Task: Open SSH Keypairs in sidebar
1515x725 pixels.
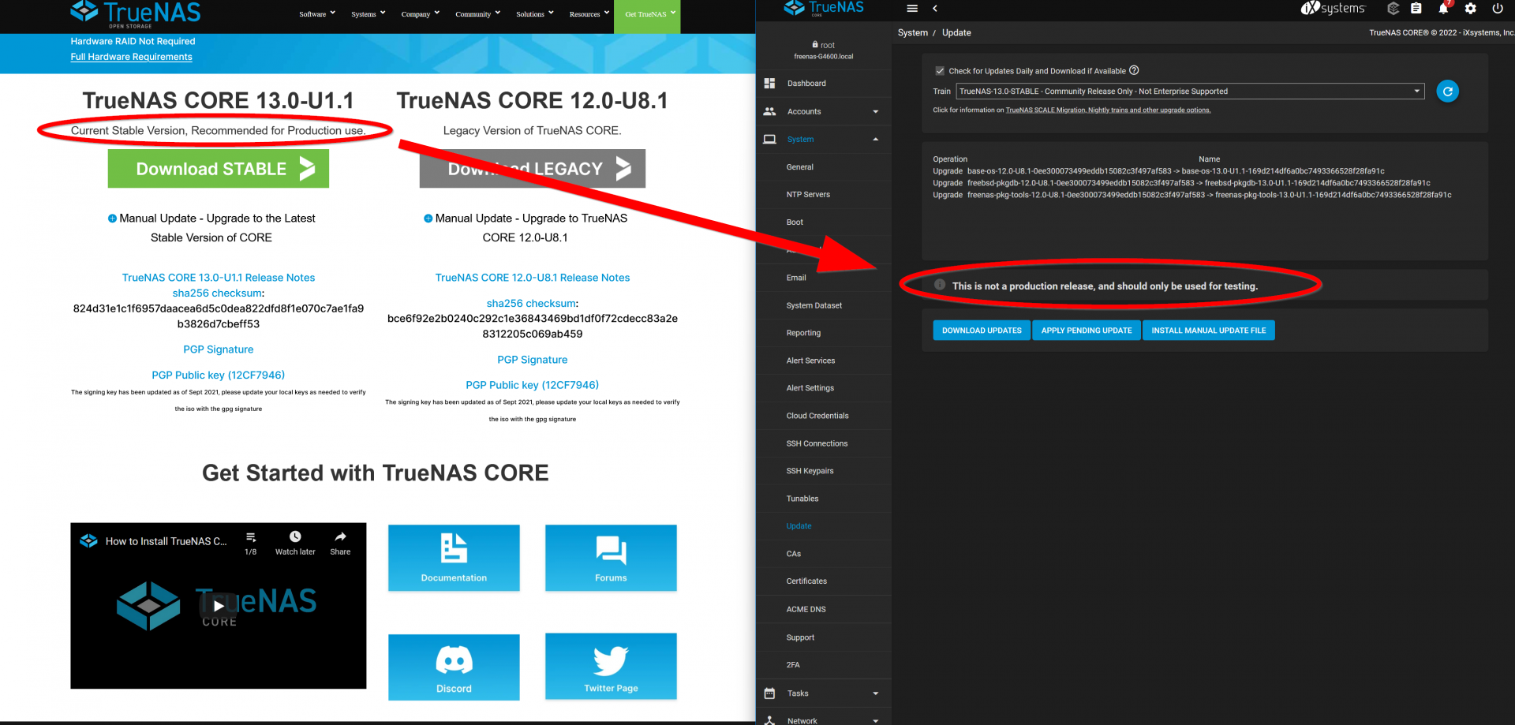Action: [810, 471]
